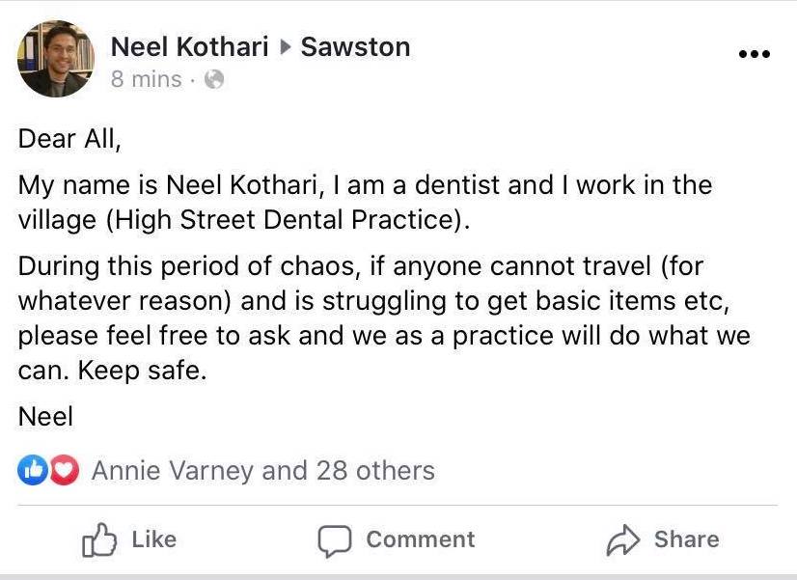Click the Like thumbs-up outline icon
Viewport: 797px width, 580px height.
point(99,539)
